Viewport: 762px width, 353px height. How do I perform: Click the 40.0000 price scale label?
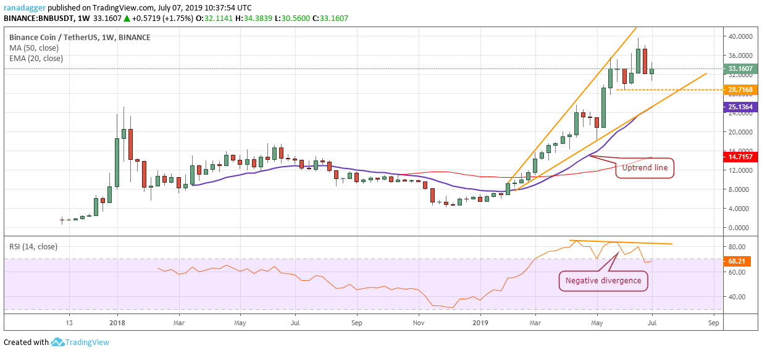click(742, 37)
